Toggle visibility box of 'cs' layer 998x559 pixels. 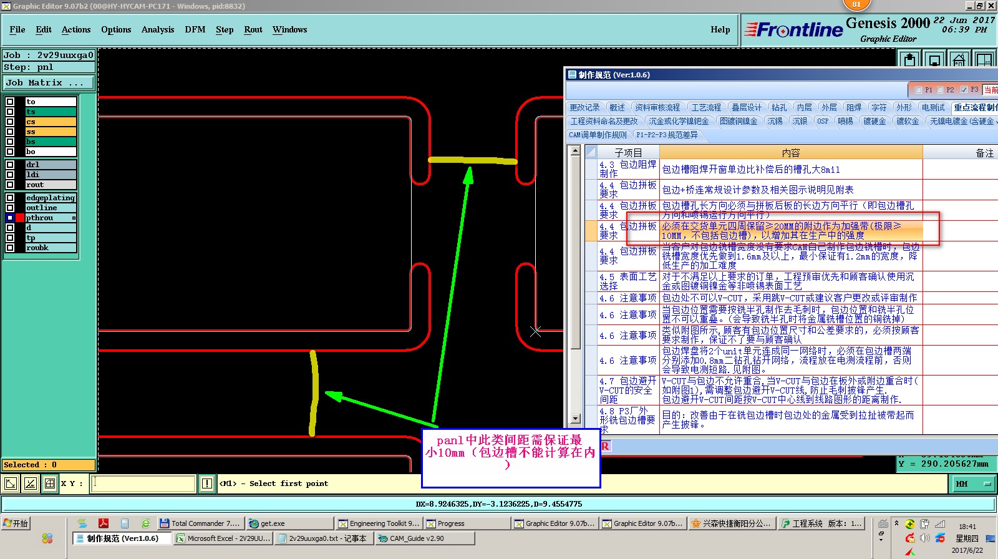point(10,122)
